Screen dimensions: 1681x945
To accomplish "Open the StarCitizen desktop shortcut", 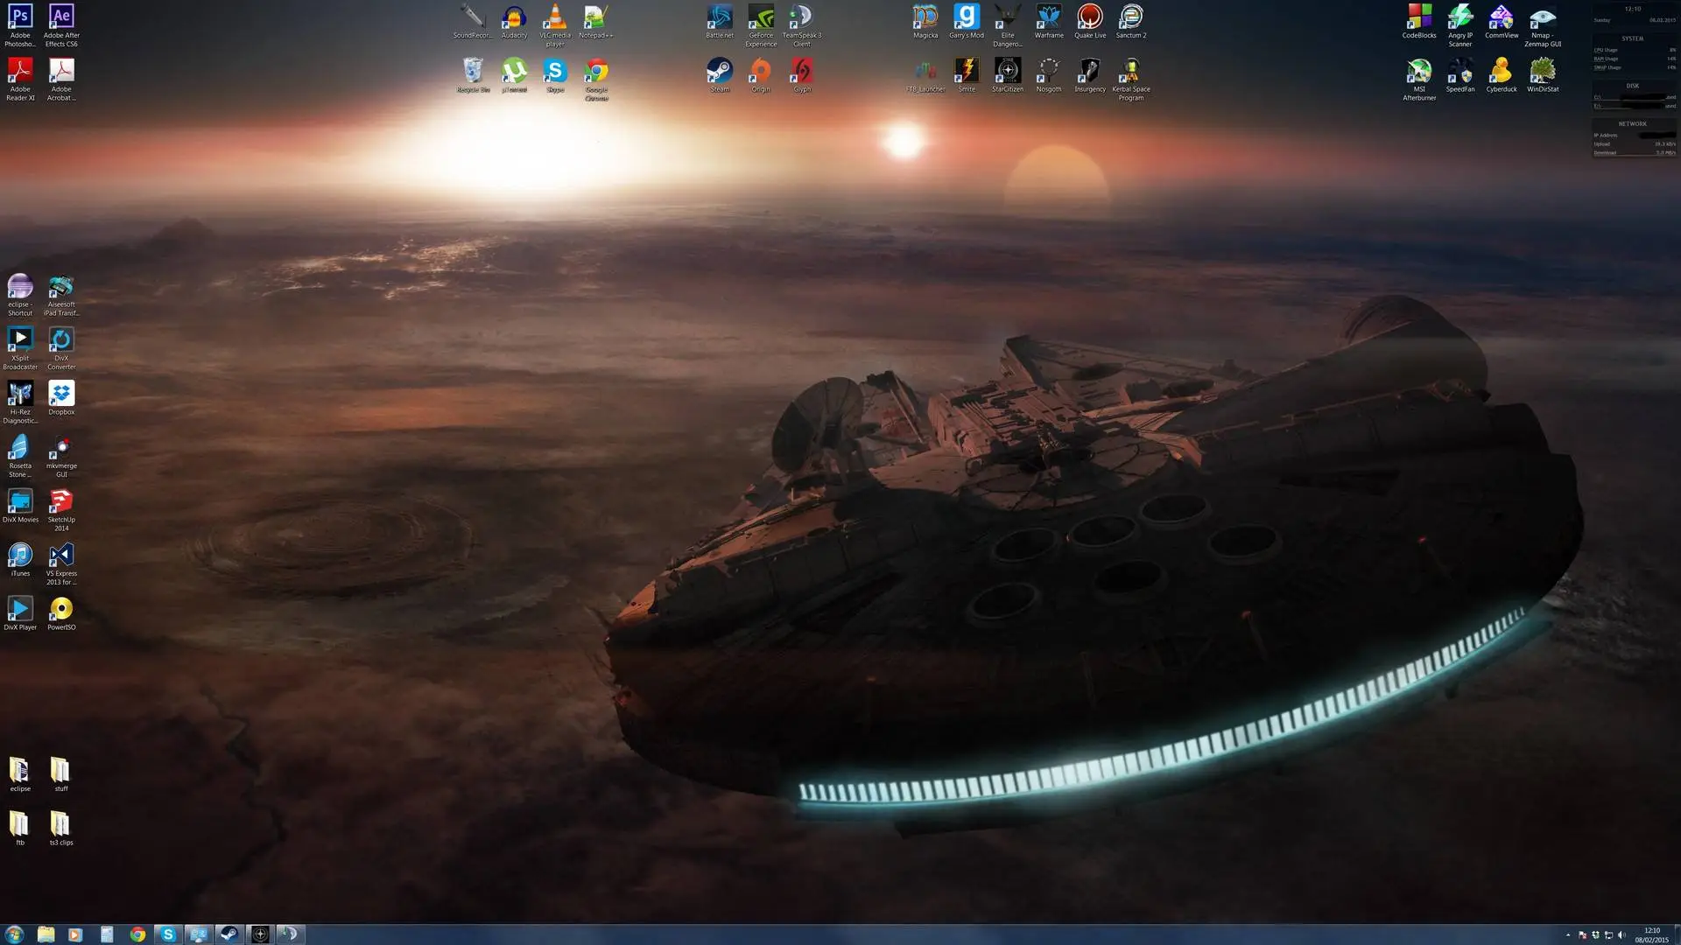I will pyautogui.click(x=1008, y=75).
